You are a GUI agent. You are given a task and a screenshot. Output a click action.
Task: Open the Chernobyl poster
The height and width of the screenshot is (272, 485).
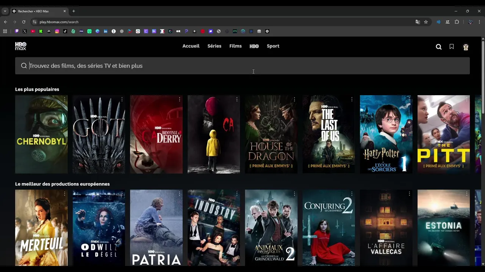pos(41,134)
